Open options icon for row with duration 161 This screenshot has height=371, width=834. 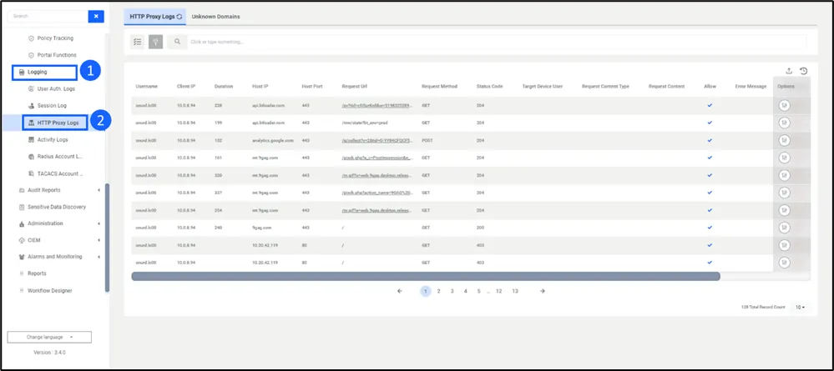click(784, 158)
